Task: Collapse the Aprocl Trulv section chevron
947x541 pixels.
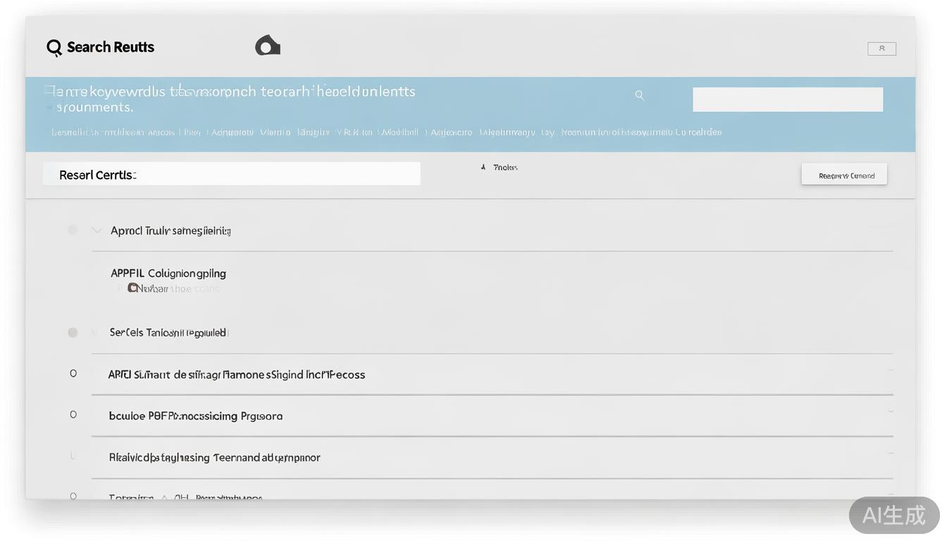Action: (97, 230)
